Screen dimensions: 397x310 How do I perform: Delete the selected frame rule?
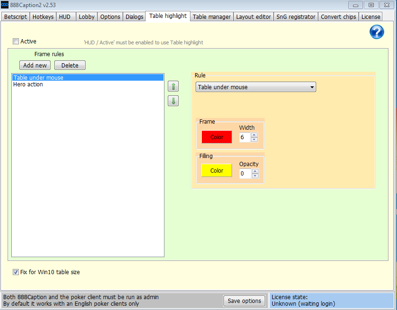pos(69,65)
